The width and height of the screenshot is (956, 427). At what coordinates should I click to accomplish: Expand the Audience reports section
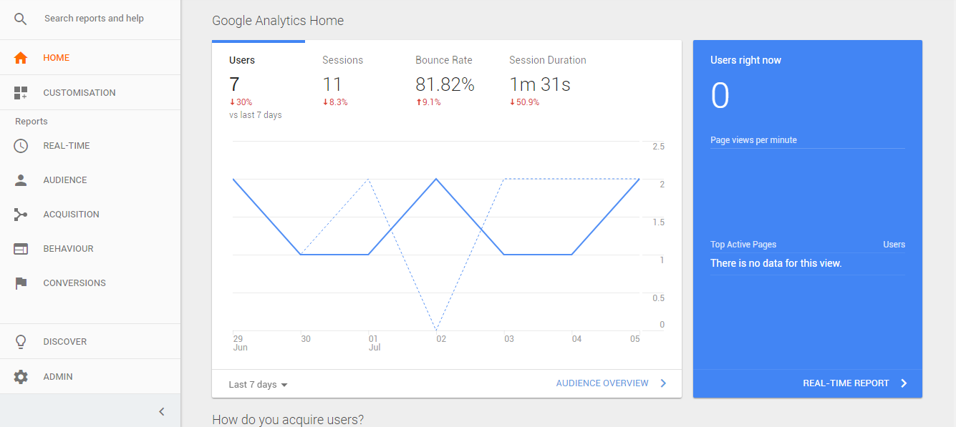point(65,180)
